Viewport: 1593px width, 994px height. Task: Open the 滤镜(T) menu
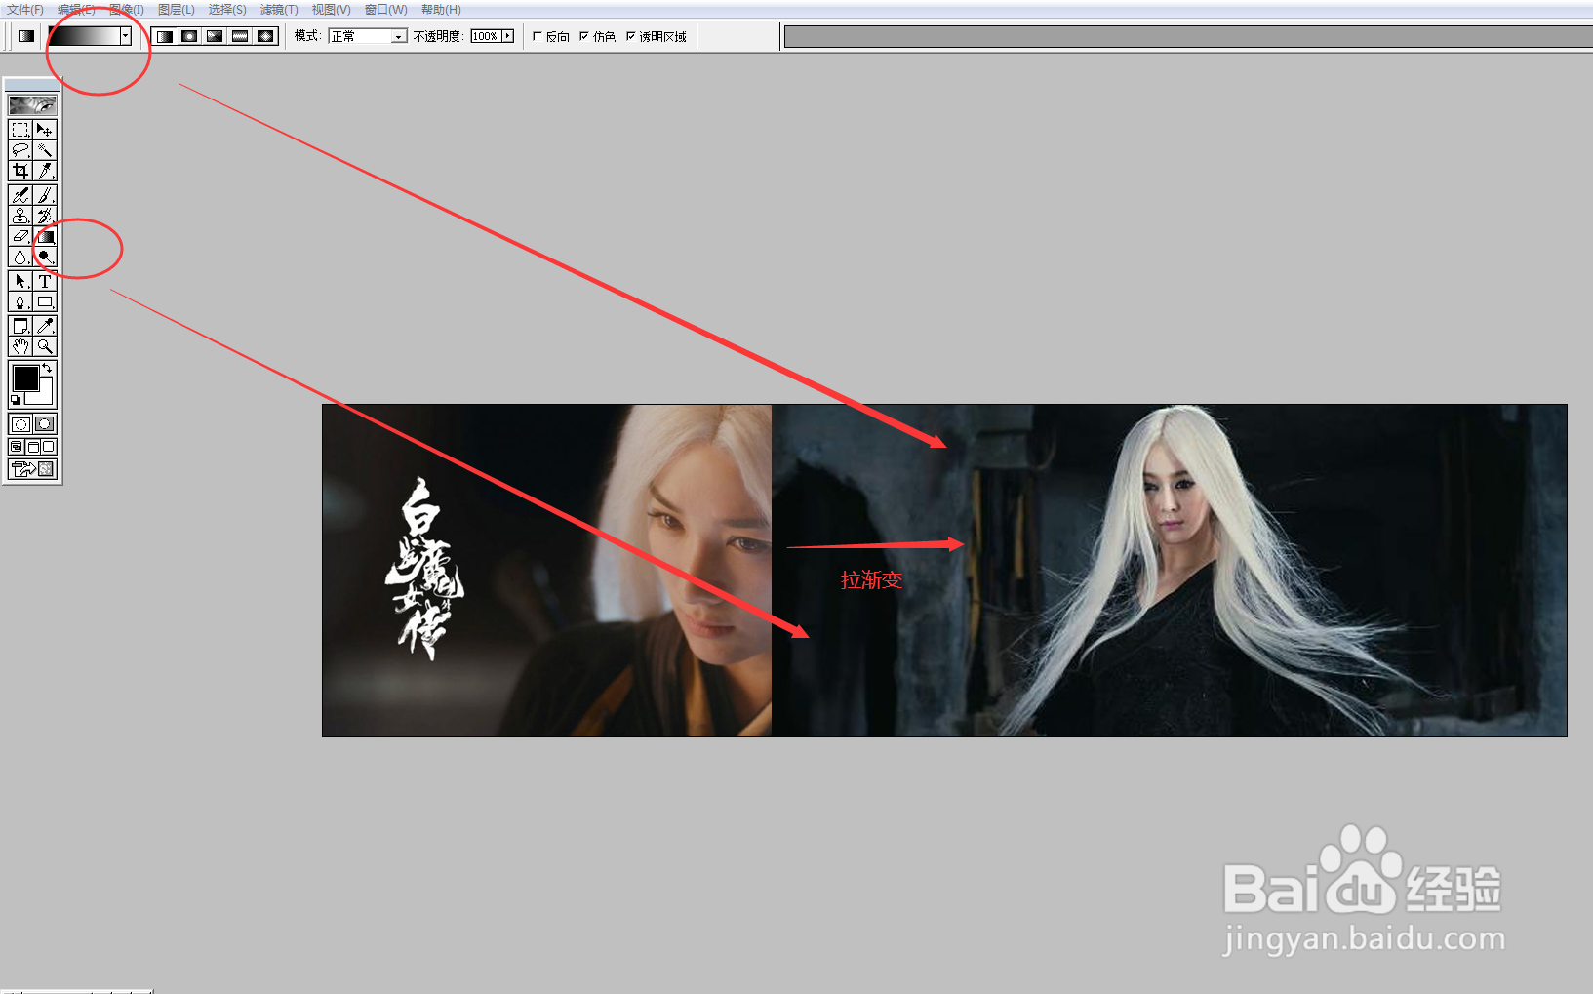click(x=279, y=10)
